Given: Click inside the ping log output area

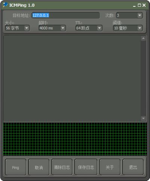Looking at the screenshot, I should [72, 78].
